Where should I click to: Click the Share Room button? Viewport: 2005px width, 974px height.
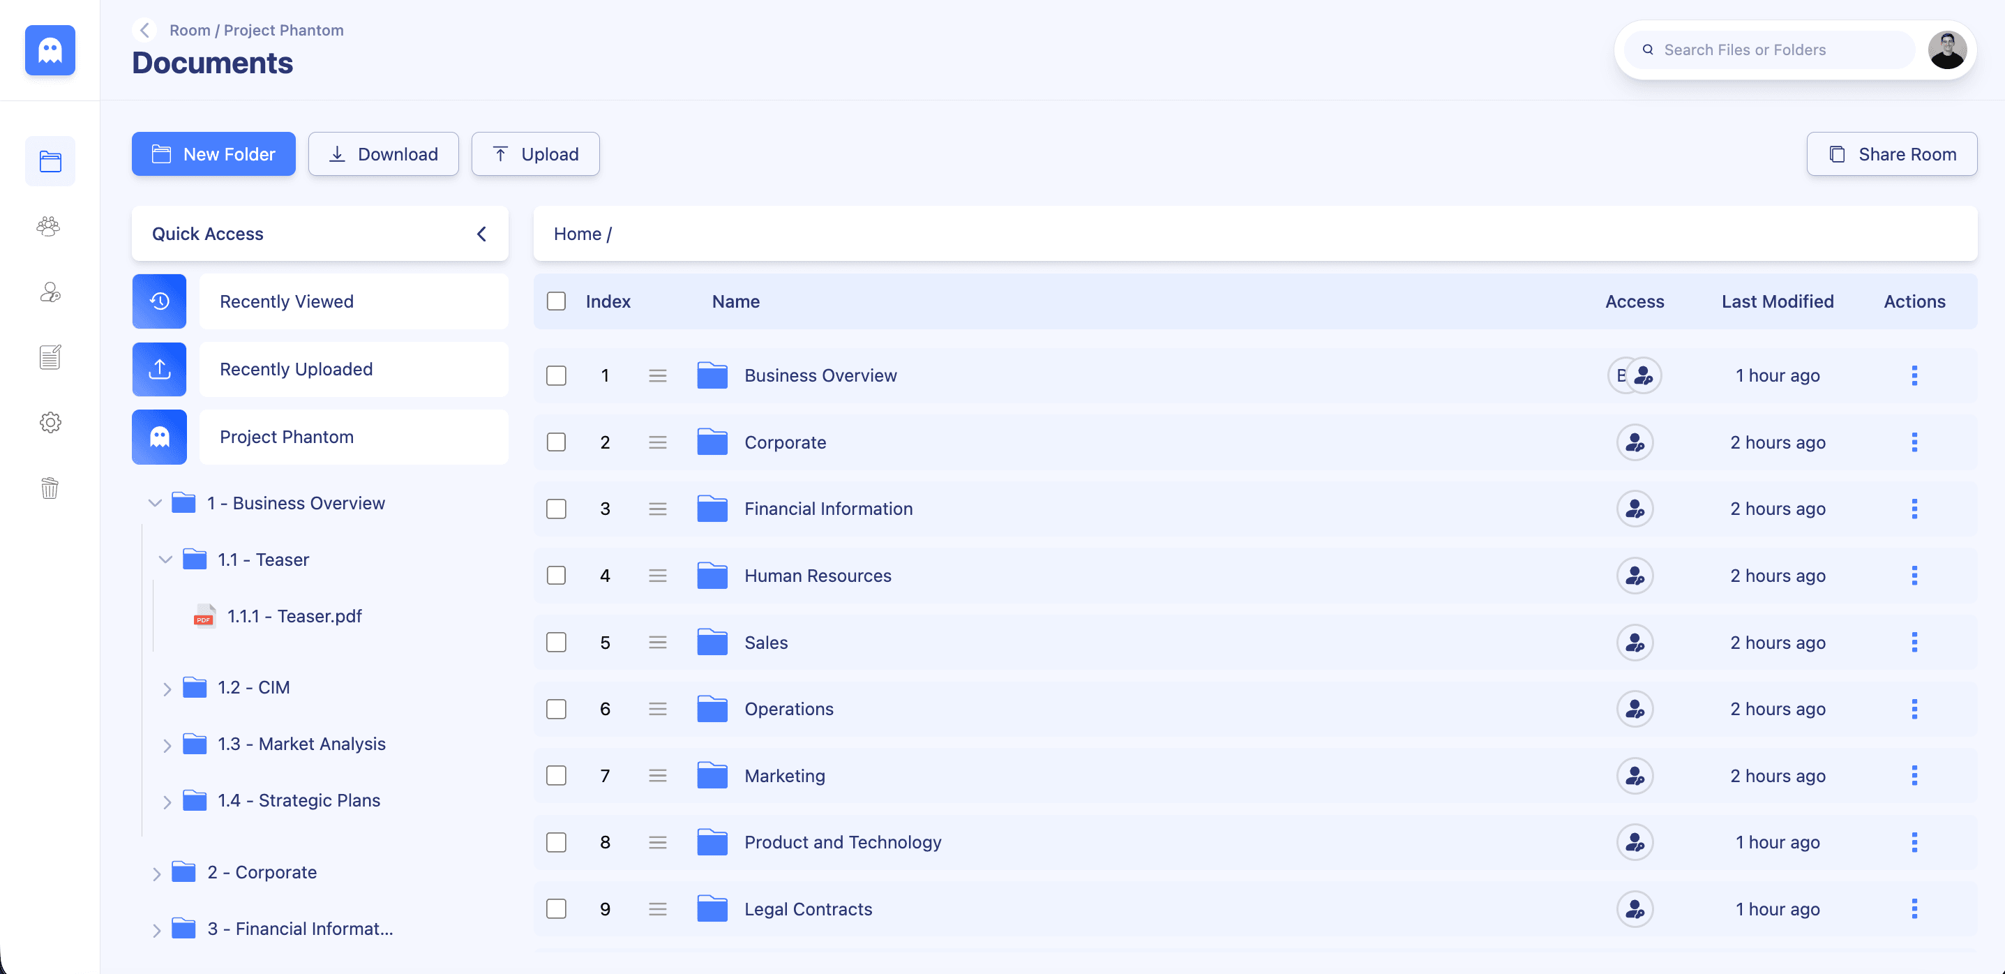[1891, 154]
